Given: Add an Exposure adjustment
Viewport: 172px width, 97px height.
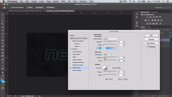Looking at the screenshot, I should [157, 17].
